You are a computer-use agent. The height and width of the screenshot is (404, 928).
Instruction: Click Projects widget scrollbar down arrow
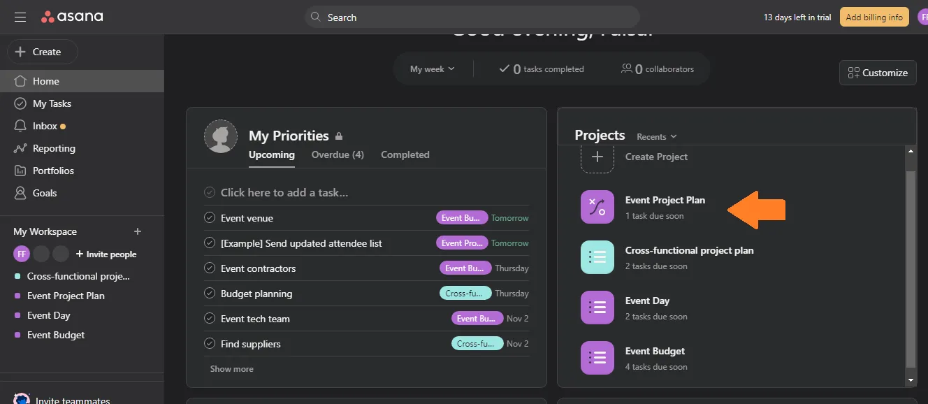tap(911, 380)
